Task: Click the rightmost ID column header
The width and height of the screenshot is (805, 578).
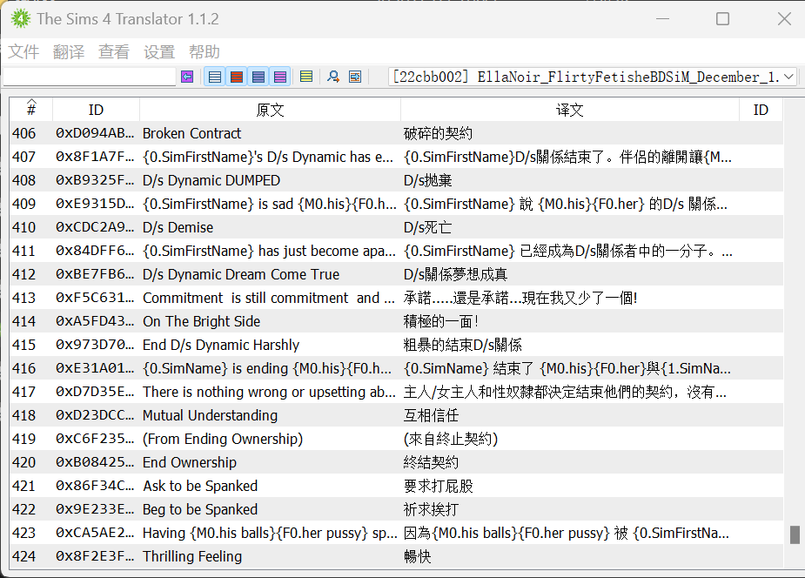Action: [x=761, y=110]
